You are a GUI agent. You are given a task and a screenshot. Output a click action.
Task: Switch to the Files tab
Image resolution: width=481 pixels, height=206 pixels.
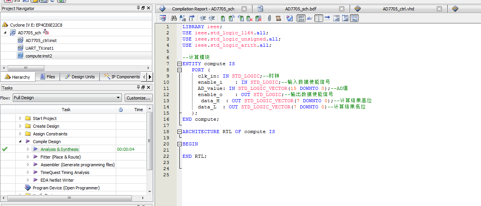click(x=47, y=77)
